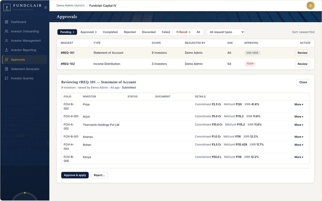Click Demo Admin (Admin) label
This screenshot has height=201, width=322.
tap(71, 6)
